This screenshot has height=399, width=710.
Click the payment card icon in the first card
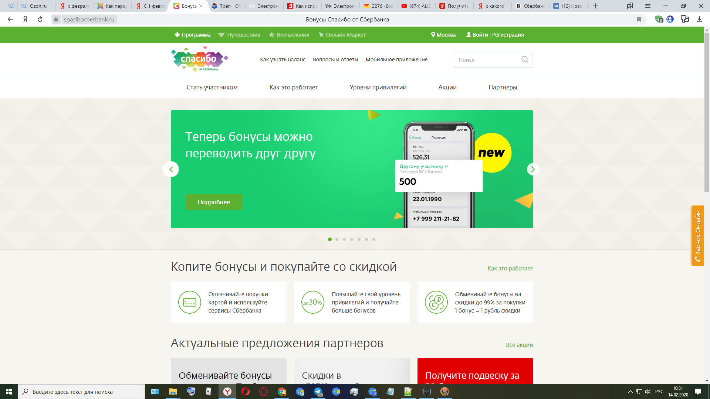[190, 302]
